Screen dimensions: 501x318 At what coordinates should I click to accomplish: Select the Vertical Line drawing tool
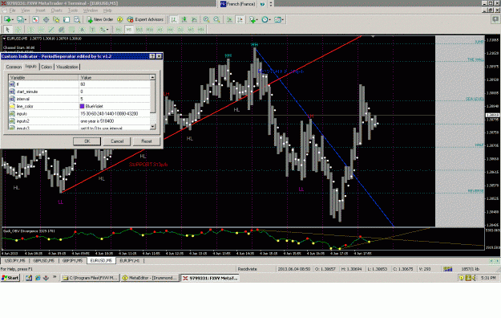click(x=31, y=30)
